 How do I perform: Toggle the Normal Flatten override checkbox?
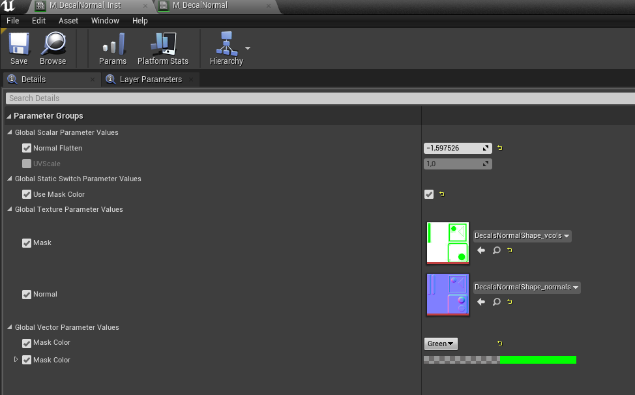tap(27, 148)
